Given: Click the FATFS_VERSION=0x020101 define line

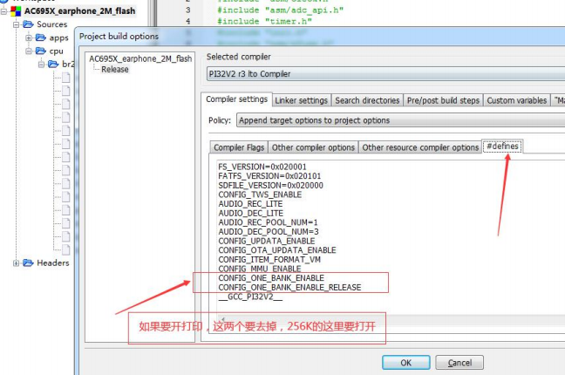Looking at the screenshot, I should tap(269, 176).
